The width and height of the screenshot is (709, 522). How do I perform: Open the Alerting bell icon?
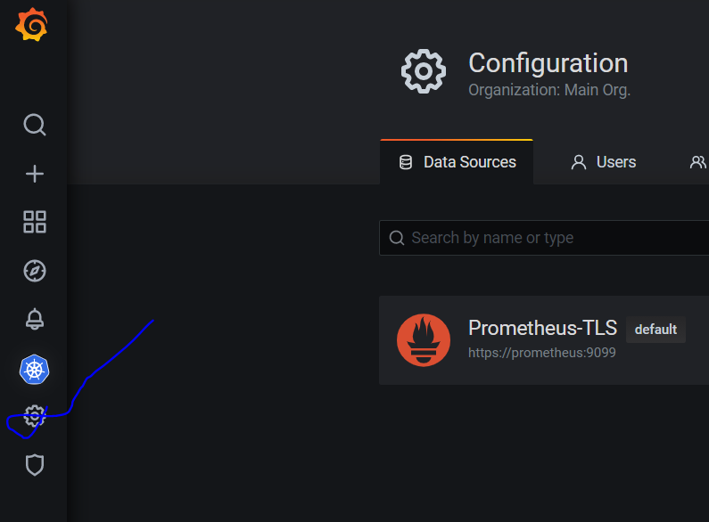click(x=35, y=319)
